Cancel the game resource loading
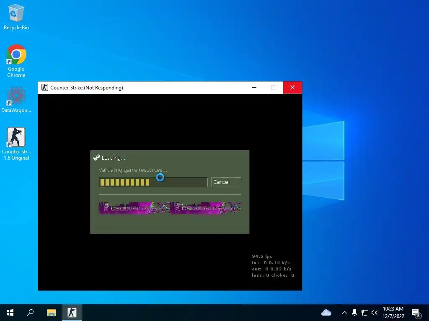This screenshot has height=321, width=429. (x=226, y=182)
